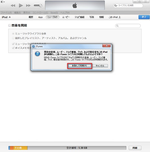Switch to the 情報 tab

coord(101,17)
